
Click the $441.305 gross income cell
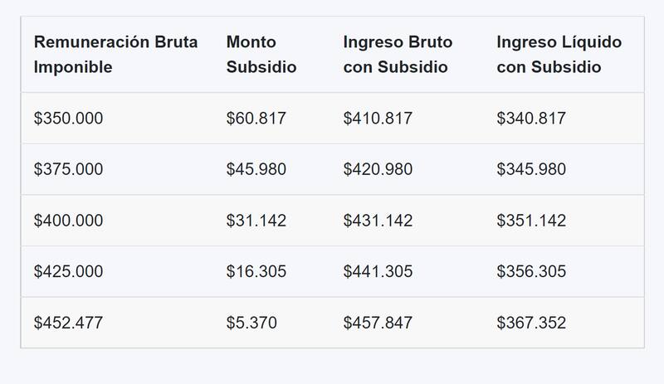coord(378,272)
